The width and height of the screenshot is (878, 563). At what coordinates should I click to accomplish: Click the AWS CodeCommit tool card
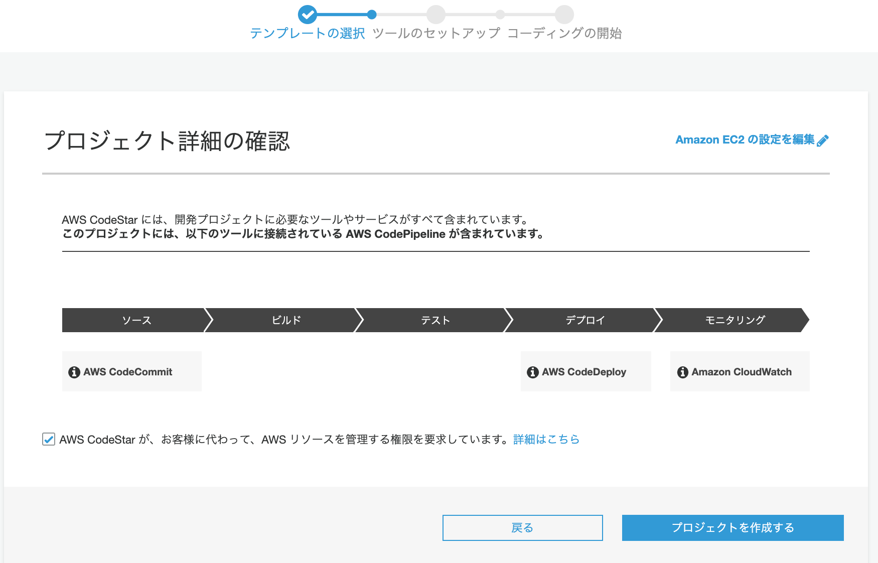tap(132, 371)
